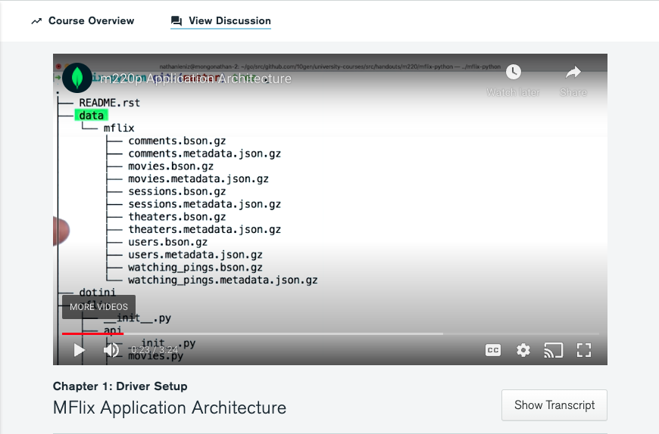Click the MORE VIDEOS button

click(98, 307)
